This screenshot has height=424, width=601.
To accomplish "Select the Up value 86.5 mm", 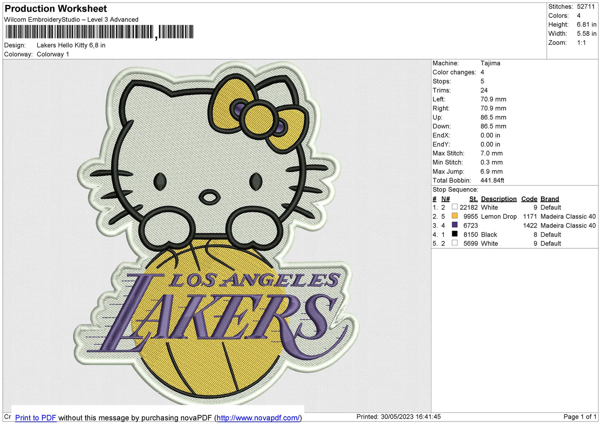I will click(493, 118).
